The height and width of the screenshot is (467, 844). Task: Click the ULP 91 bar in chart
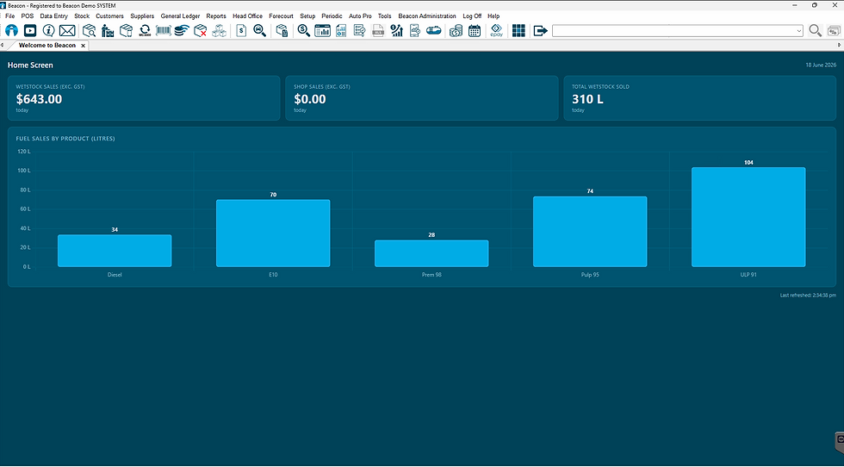point(748,217)
